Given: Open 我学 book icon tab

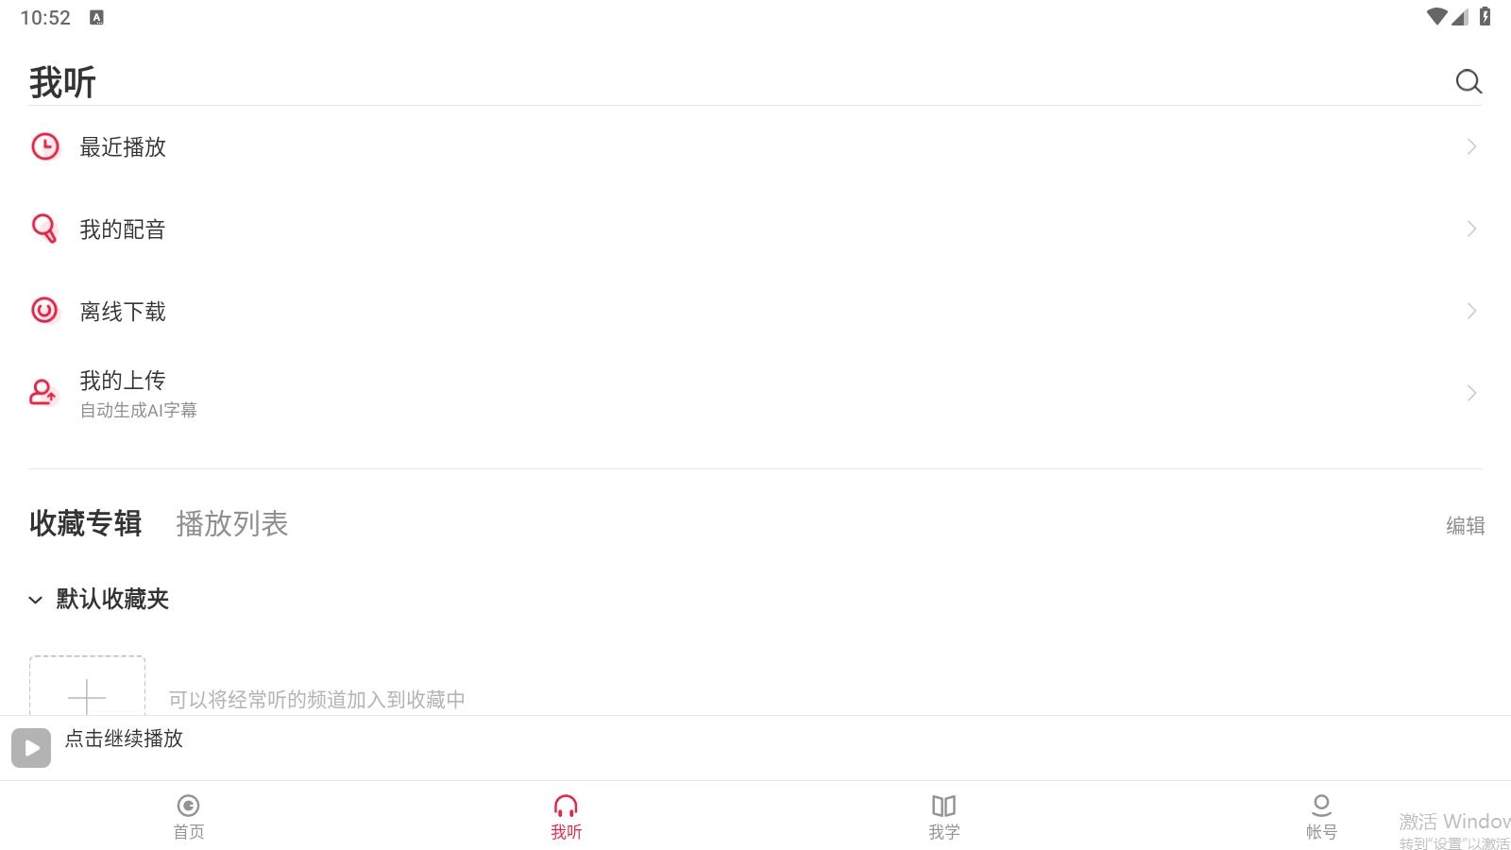Looking at the screenshot, I should tap(943, 806).
